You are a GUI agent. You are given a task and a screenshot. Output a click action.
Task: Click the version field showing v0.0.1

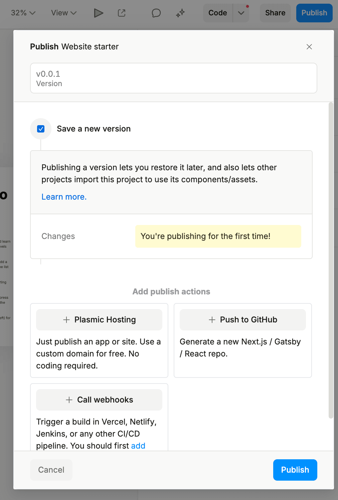coord(174,78)
